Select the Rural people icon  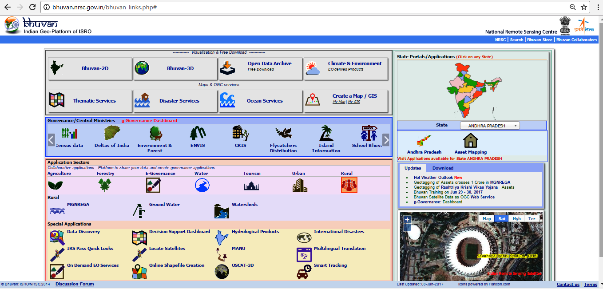tap(349, 185)
